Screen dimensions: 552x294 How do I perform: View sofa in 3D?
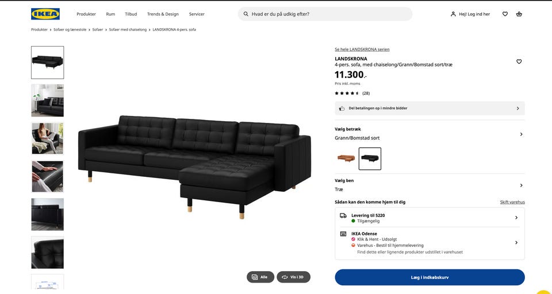click(x=293, y=277)
